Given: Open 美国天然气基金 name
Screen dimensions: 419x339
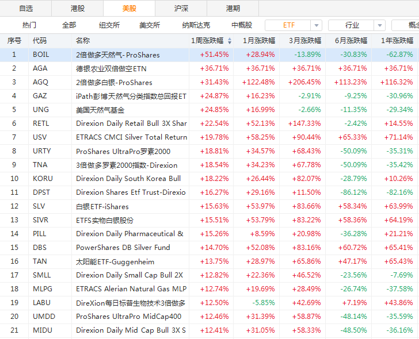Looking at the screenshot, I should click(100, 110).
